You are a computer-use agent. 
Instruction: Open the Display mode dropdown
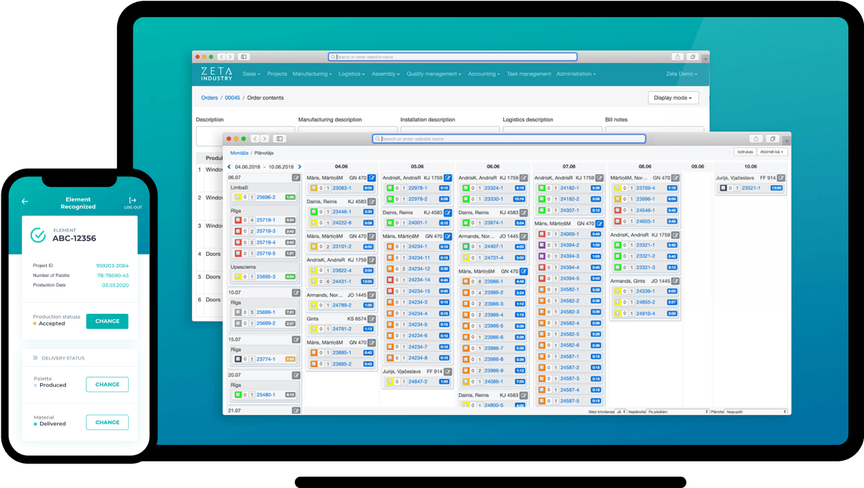[673, 98]
